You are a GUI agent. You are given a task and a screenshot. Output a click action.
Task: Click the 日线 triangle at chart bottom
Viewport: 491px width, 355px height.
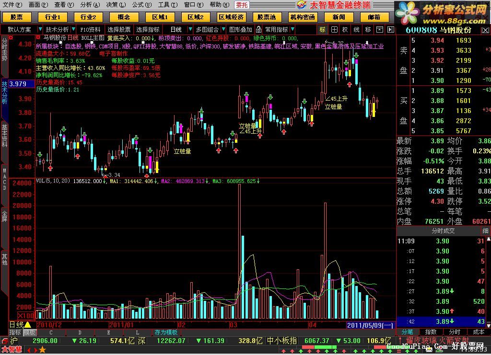(27, 325)
